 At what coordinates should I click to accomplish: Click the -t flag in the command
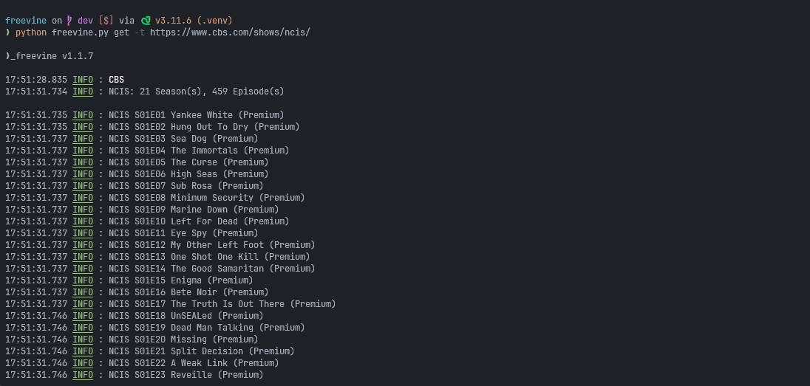[140, 32]
